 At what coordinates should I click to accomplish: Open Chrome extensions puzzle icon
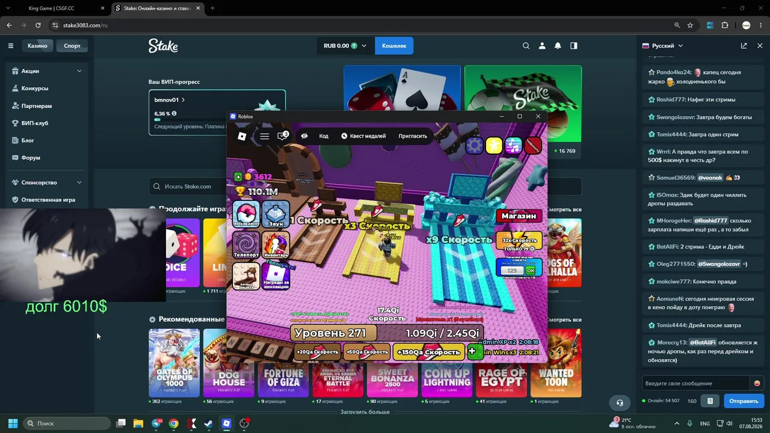(x=725, y=25)
